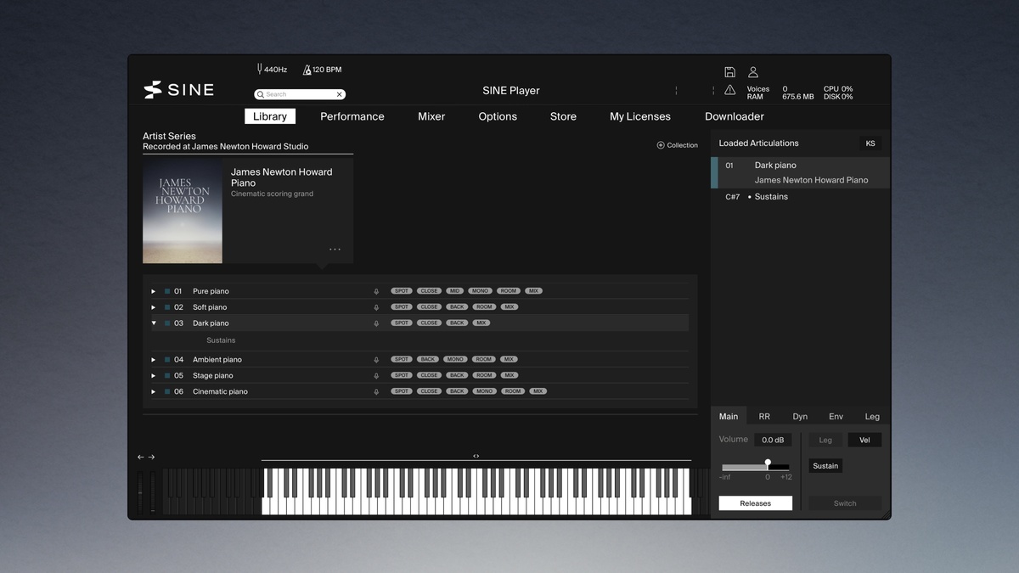Image resolution: width=1019 pixels, height=573 pixels.
Task: Click the 0.0 dB volume value field
Action: (x=773, y=440)
